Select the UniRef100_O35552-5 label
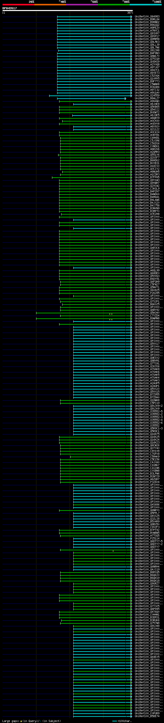Screen dimensions: 164x723 (x=149, y=411)
